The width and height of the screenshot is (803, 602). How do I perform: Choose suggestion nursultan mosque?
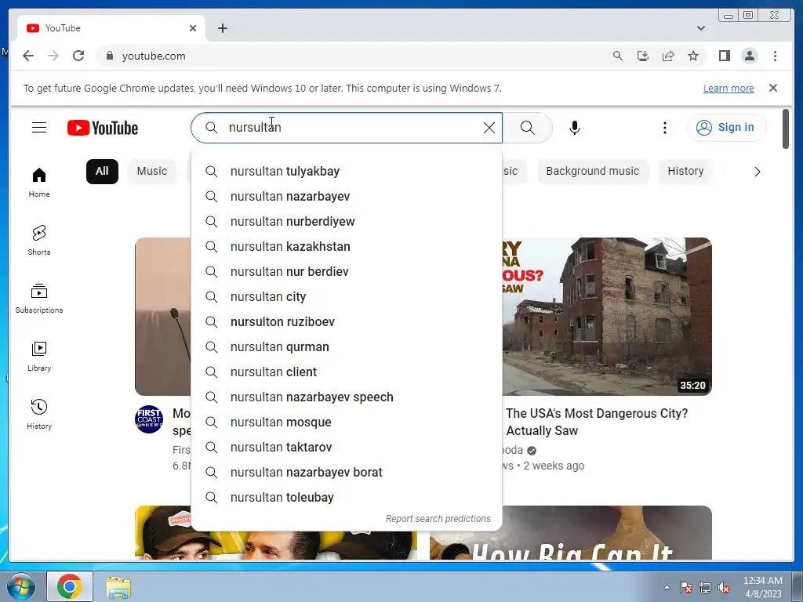(346, 422)
